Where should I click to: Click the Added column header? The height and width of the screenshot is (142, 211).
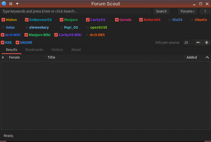click(198, 57)
